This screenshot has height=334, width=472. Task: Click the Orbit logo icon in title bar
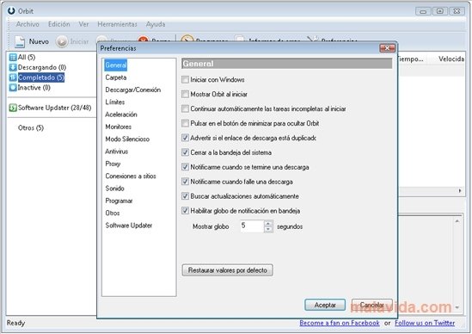11,11
